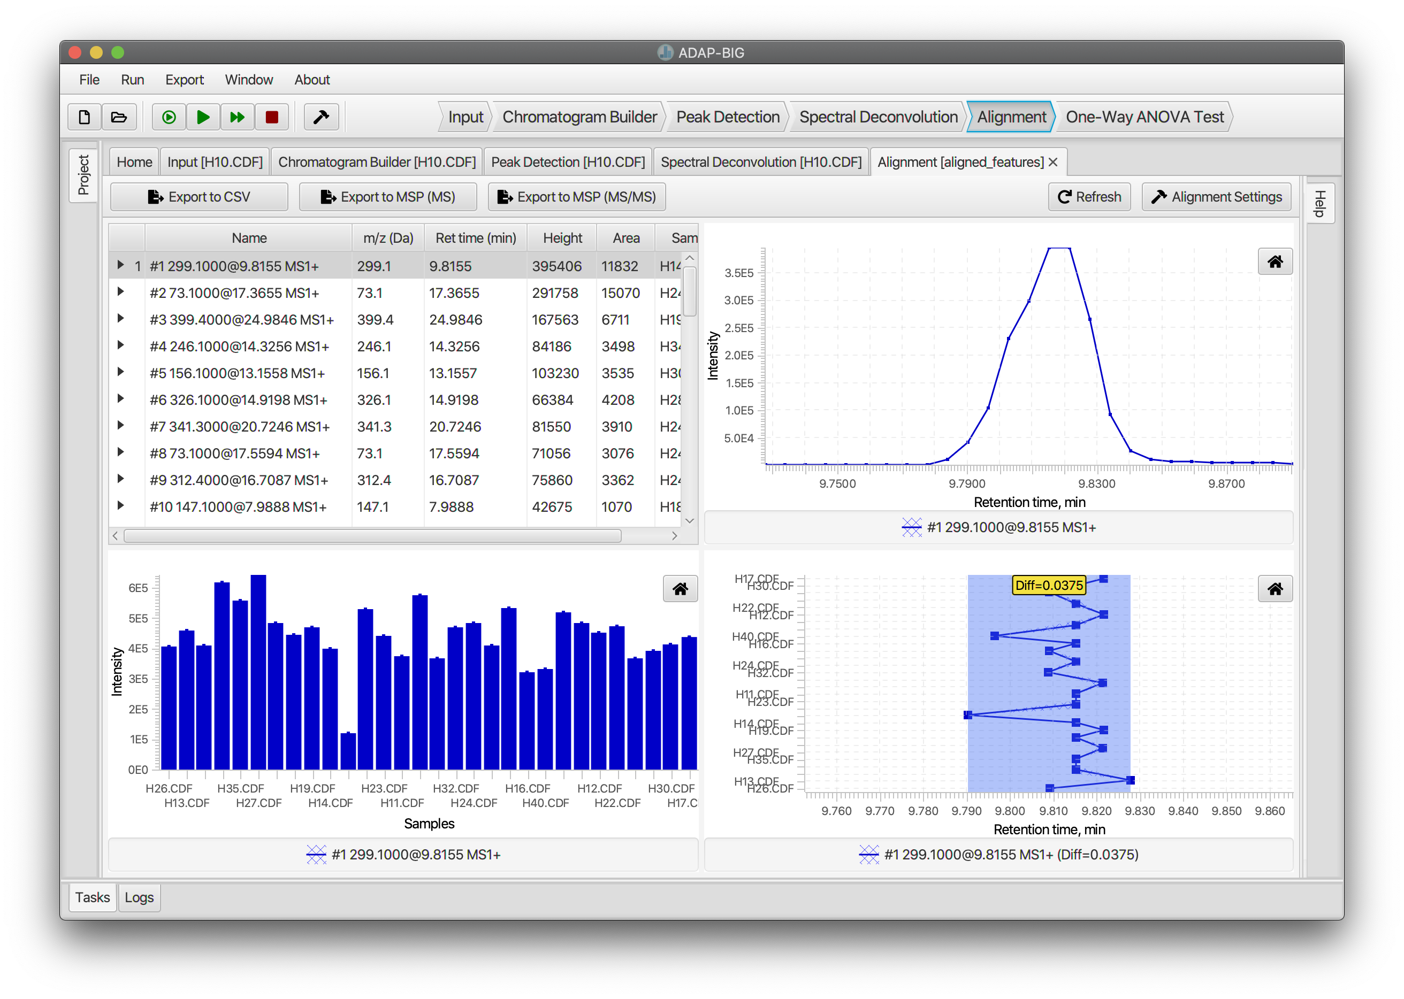
Task: Select the Chromatogram Builder workflow step
Action: (x=579, y=117)
